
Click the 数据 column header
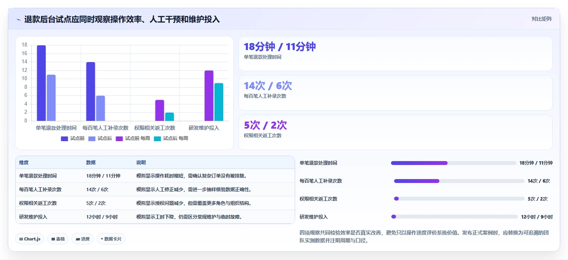(91, 163)
